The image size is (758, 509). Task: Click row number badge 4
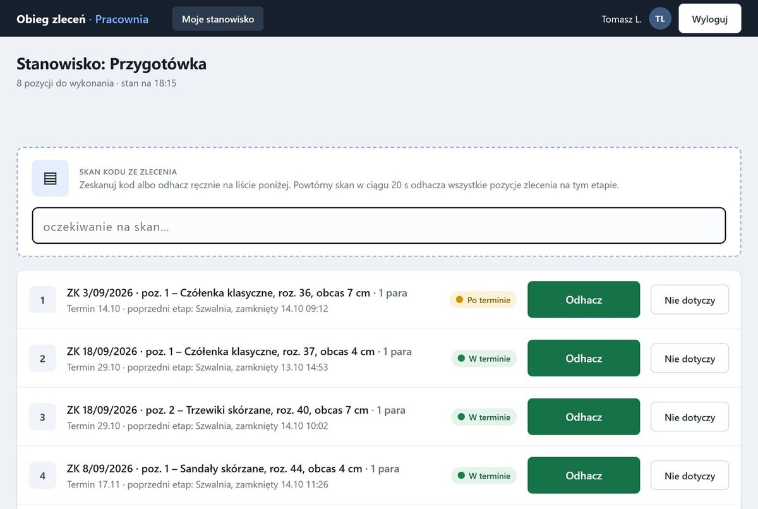pos(43,476)
